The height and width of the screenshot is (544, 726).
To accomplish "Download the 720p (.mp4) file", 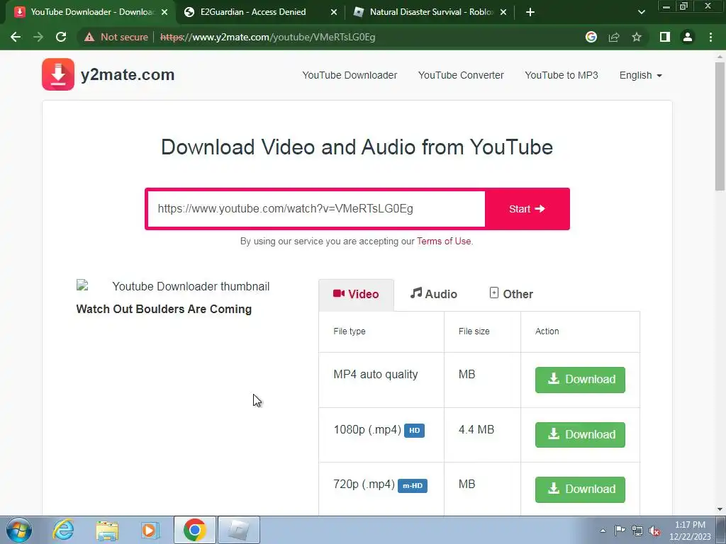I will click(580, 489).
